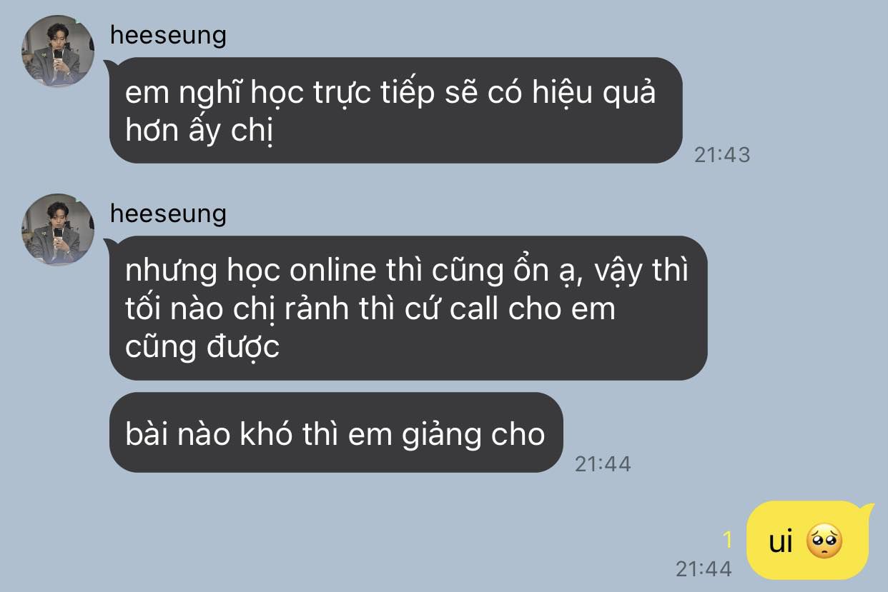Open heeseung's avatar beside the 21:43 message
888x592 pixels.
(x=58, y=51)
